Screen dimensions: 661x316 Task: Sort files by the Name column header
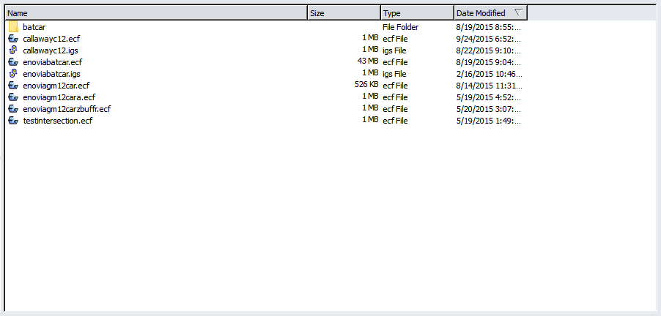[154, 13]
